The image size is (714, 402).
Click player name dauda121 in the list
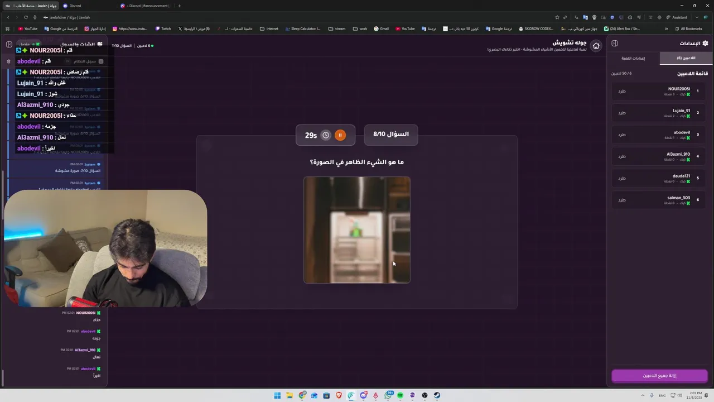point(681,176)
